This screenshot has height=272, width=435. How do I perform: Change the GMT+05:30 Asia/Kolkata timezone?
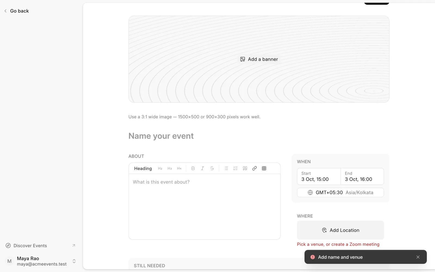[x=340, y=193]
